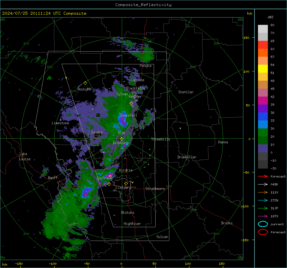
Task: Click the red forecast ellipse legend icon
Action: tap(263, 232)
